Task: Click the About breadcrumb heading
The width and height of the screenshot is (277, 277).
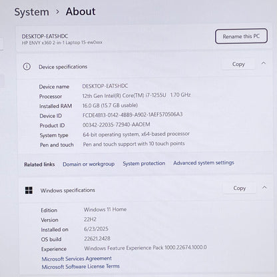Action: point(81,11)
